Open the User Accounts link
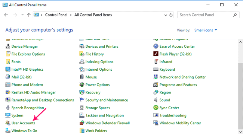This screenshot has width=243, height=134. [23, 123]
